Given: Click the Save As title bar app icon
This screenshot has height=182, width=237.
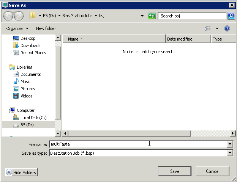Looking at the screenshot, I should click(5, 5).
